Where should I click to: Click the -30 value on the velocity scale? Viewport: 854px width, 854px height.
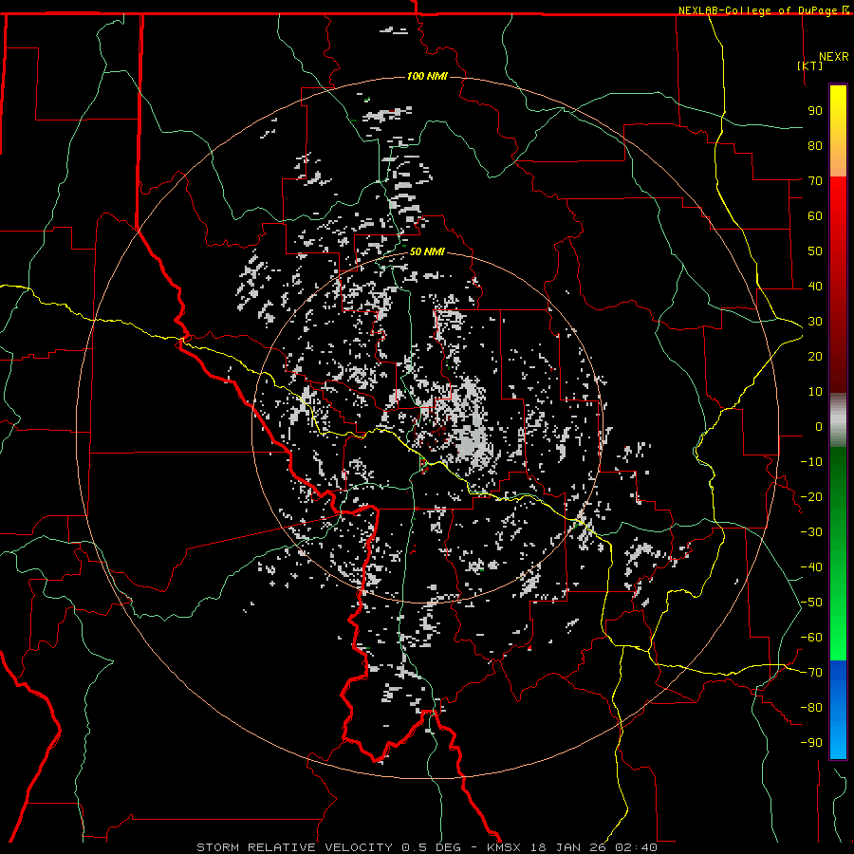[x=811, y=532]
